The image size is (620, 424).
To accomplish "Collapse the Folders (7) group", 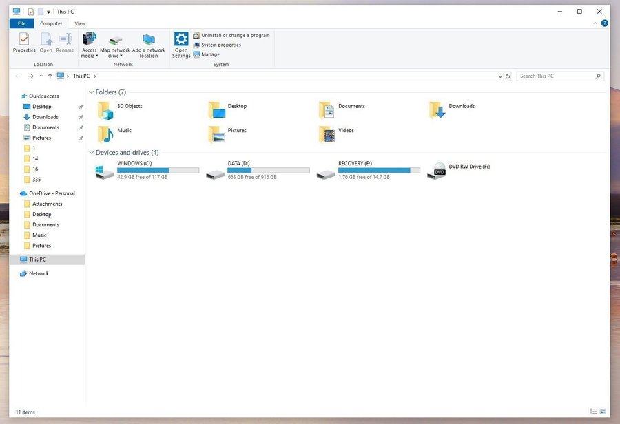I will tap(92, 92).
